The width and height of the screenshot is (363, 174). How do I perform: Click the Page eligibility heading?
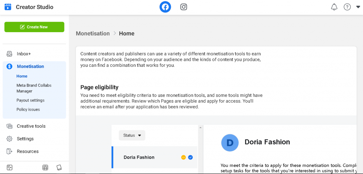99,87
